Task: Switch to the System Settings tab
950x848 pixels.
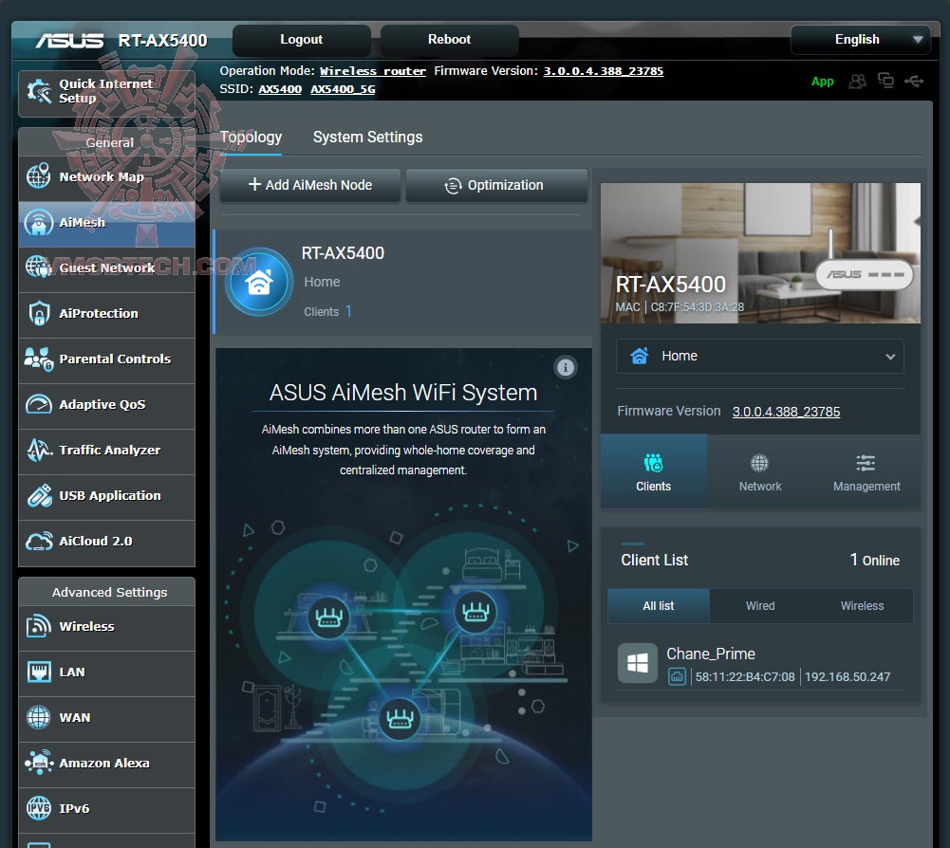Action: tap(368, 137)
